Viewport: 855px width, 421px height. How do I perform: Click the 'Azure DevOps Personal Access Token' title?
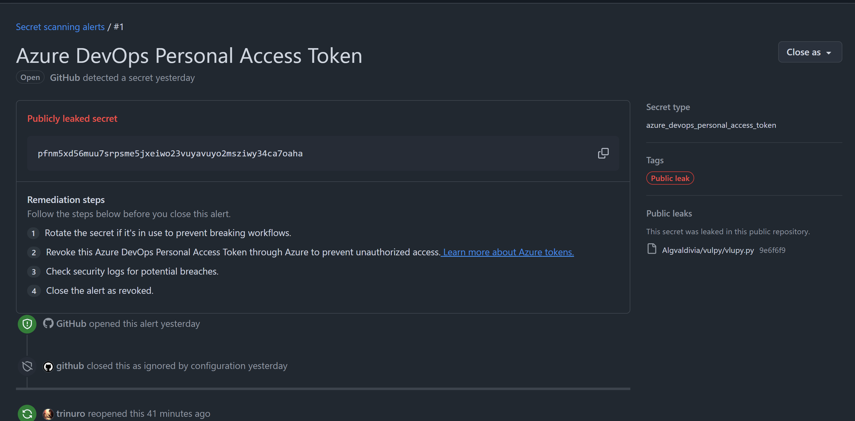pyautogui.click(x=189, y=55)
